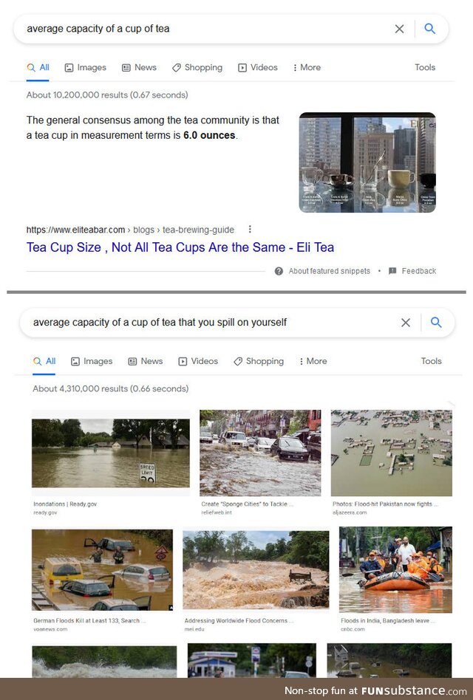
Task: Open the Tea Cup Size Eli Tea link
Action: coord(180,247)
